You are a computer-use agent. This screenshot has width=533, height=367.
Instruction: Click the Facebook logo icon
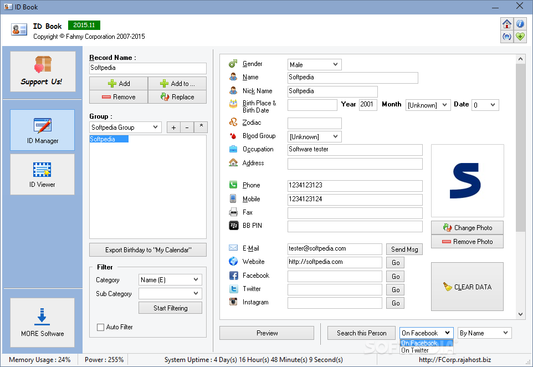pos(233,276)
